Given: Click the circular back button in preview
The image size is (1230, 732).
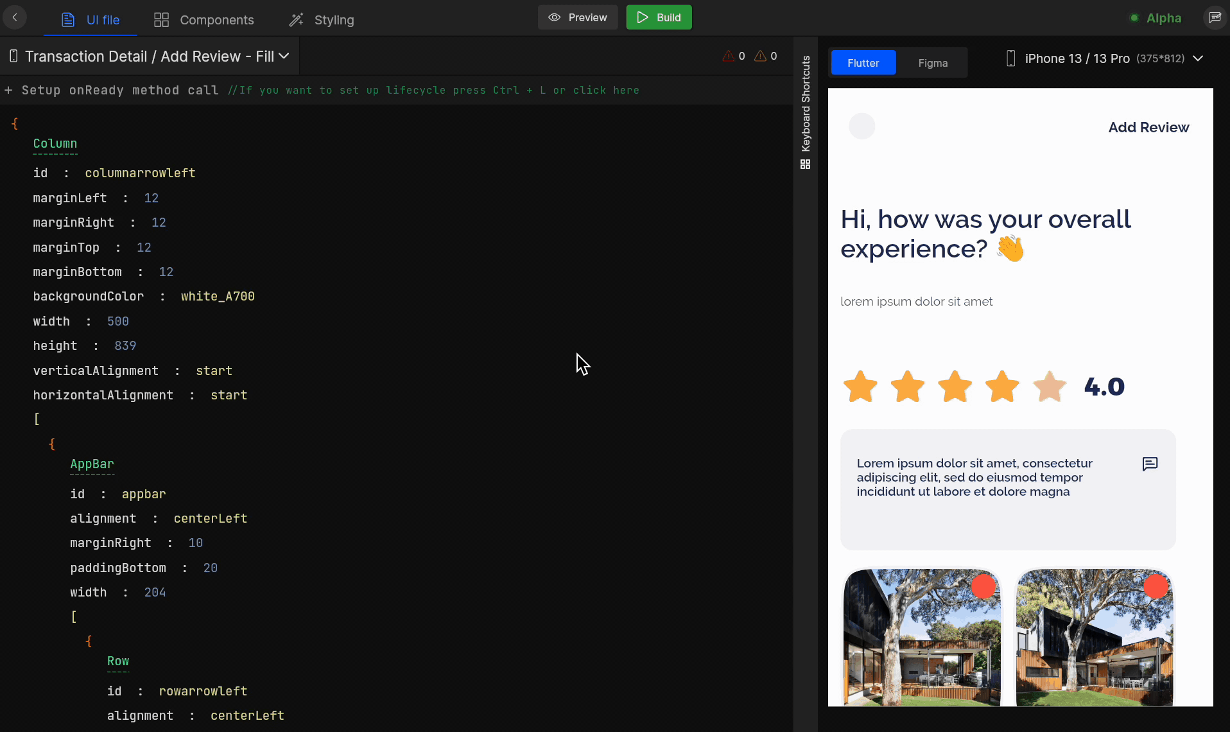Looking at the screenshot, I should [x=862, y=126].
